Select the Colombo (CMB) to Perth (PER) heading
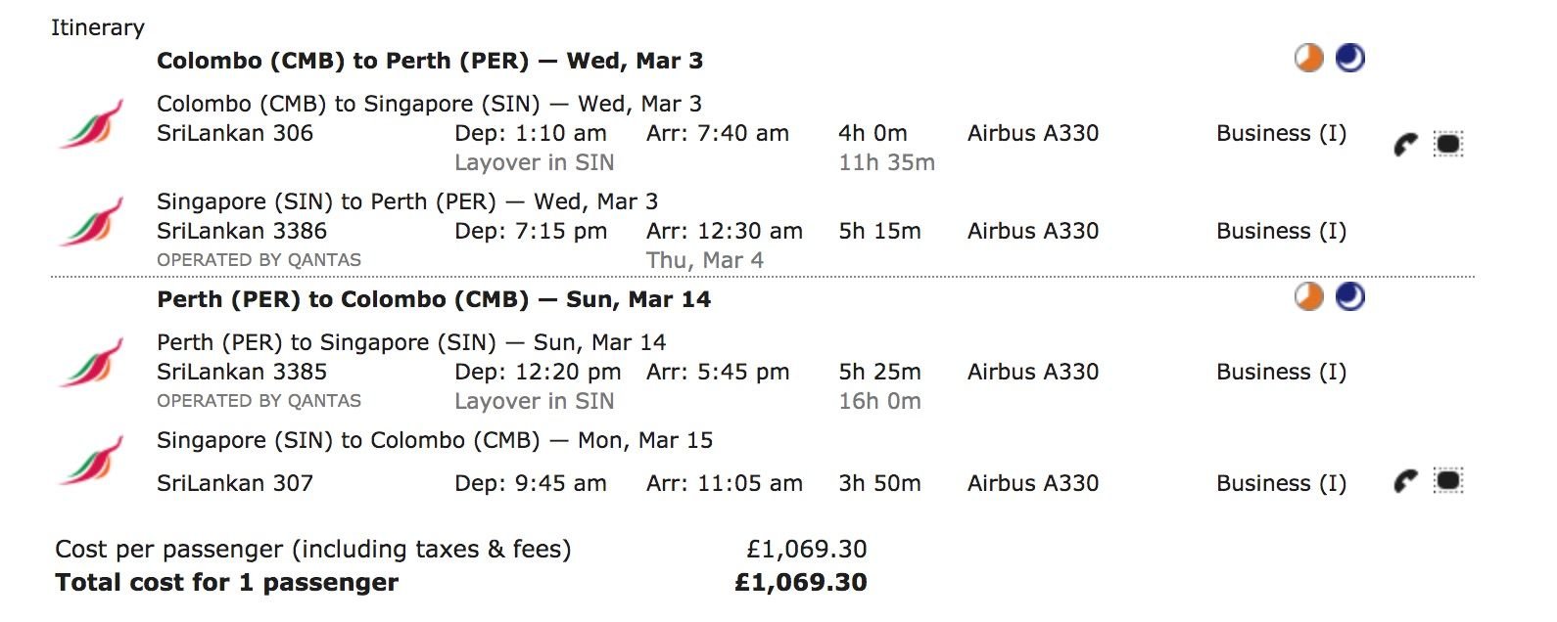This screenshot has width=1557, height=622. point(430,61)
